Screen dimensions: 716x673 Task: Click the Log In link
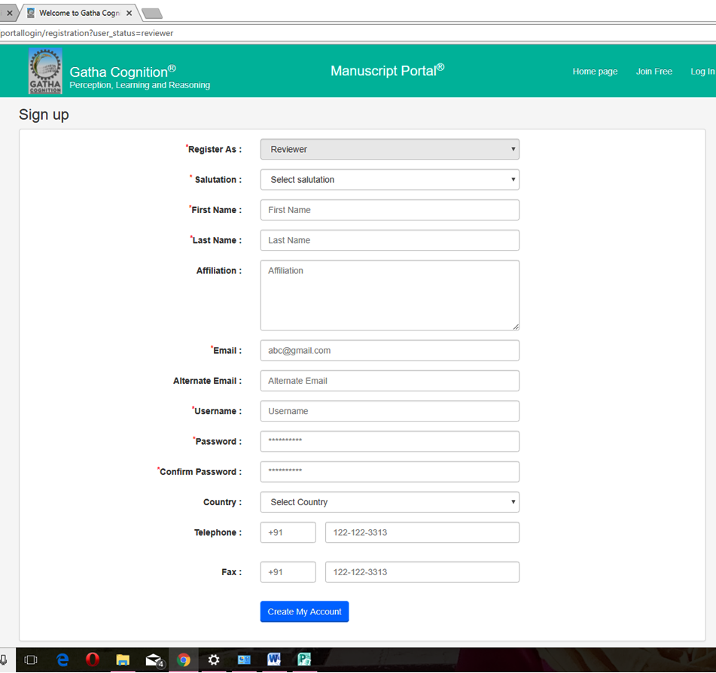coord(702,72)
